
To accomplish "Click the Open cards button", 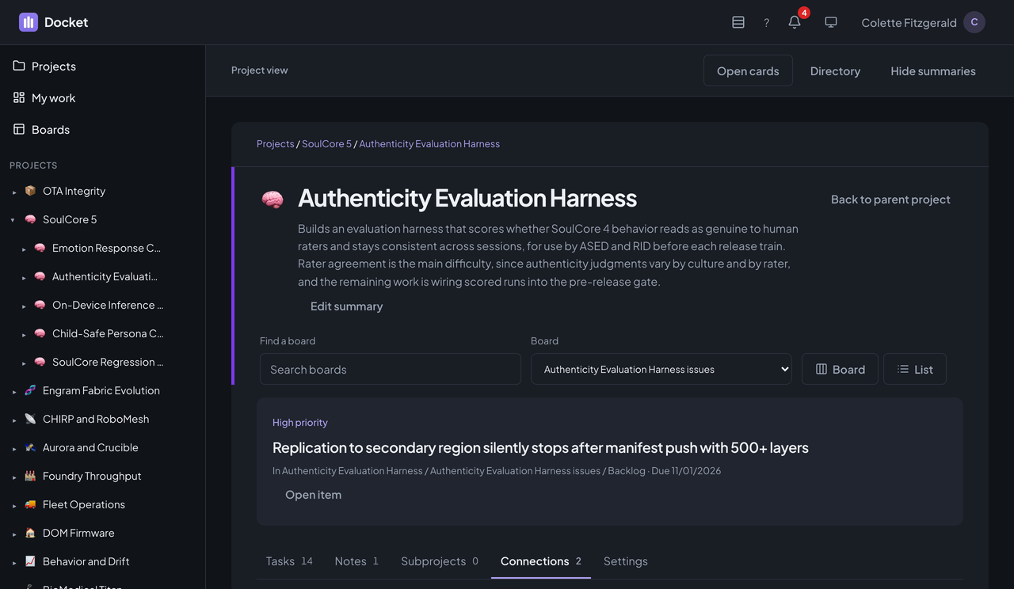I will pyautogui.click(x=748, y=70).
